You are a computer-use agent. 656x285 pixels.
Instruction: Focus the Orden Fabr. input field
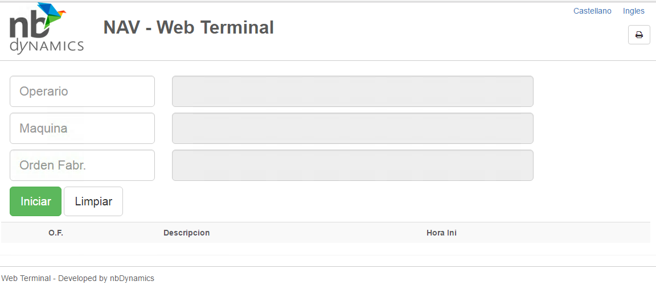(82, 165)
